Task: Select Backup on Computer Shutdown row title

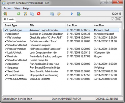Action: pyautogui.click(x=46, y=34)
